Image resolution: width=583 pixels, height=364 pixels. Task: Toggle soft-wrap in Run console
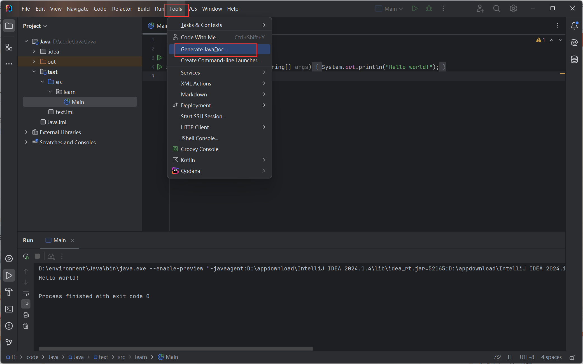click(26, 293)
